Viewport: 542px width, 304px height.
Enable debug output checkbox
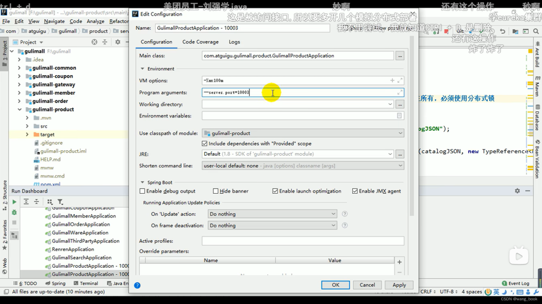pyautogui.click(x=143, y=191)
